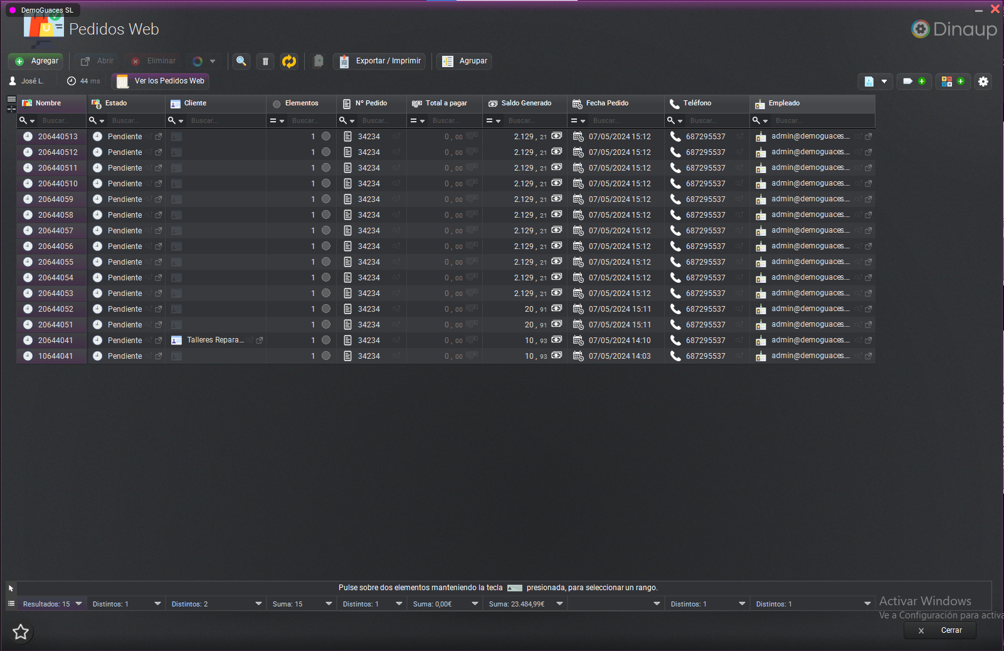Click the star favorite icon bottom left
Viewport: 1004px width, 651px height.
pyautogui.click(x=21, y=632)
